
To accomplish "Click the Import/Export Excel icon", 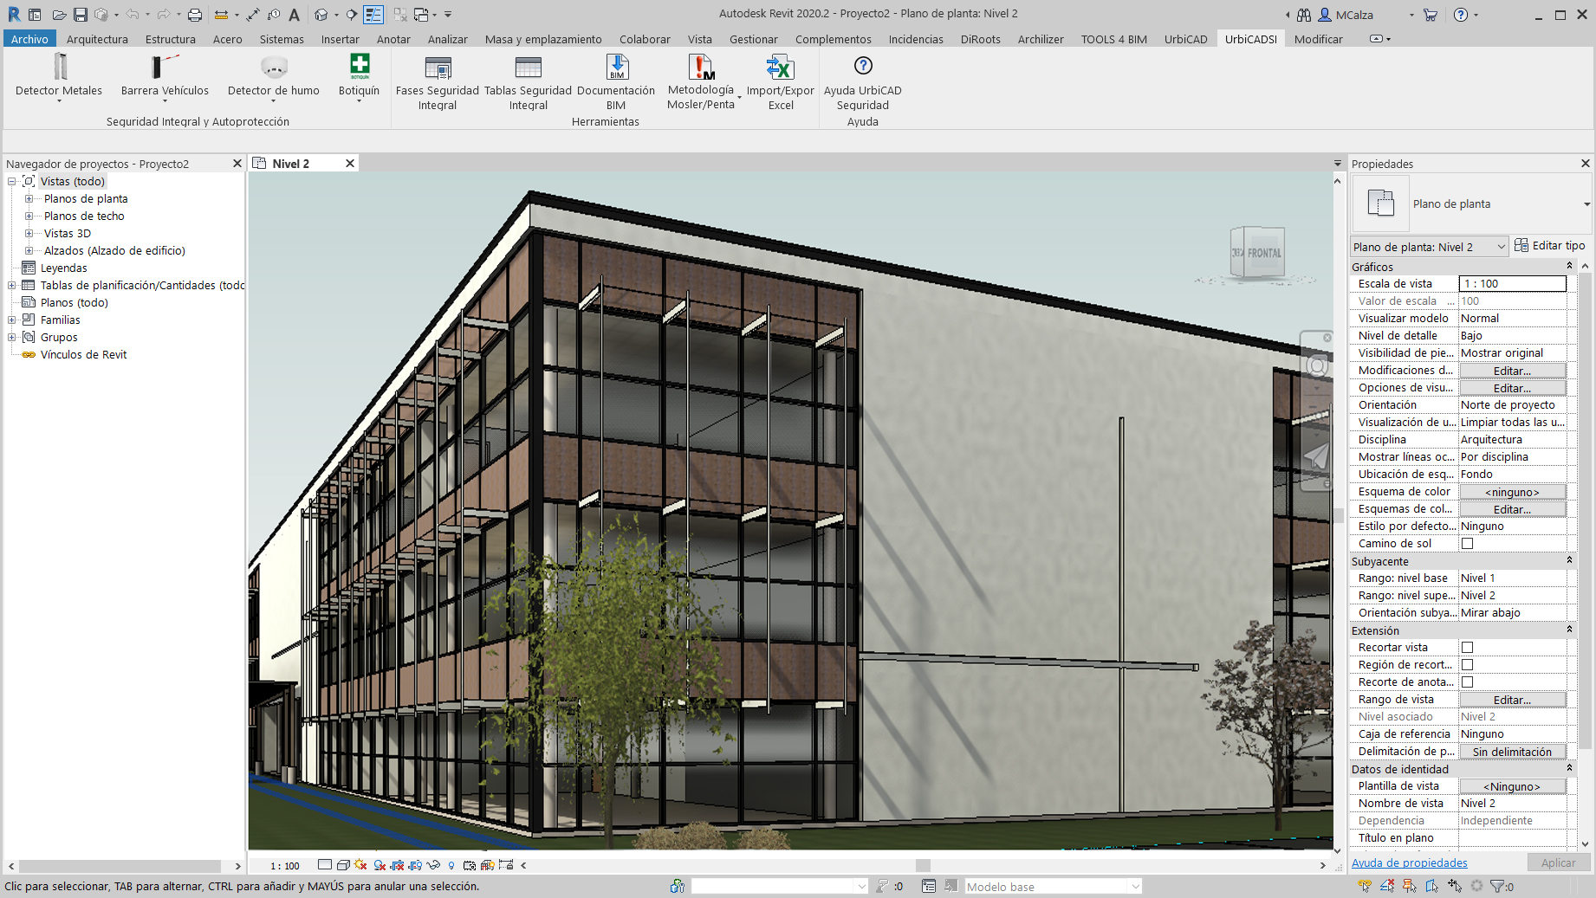I will (780, 68).
